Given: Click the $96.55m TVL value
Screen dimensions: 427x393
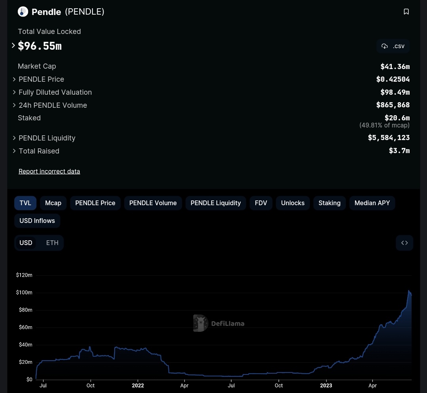Looking at the screenshot, I should pos(40,46).
